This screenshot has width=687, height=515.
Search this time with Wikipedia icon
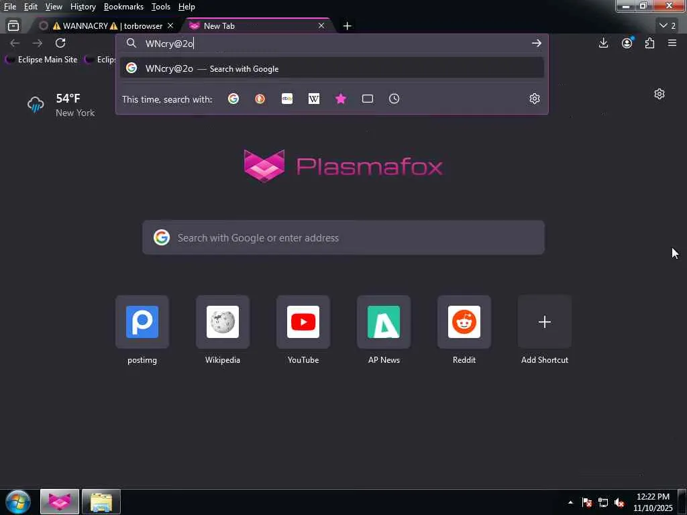(314, 99)
